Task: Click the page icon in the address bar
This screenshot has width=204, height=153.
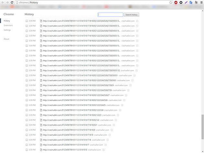Action: point(17,3)
